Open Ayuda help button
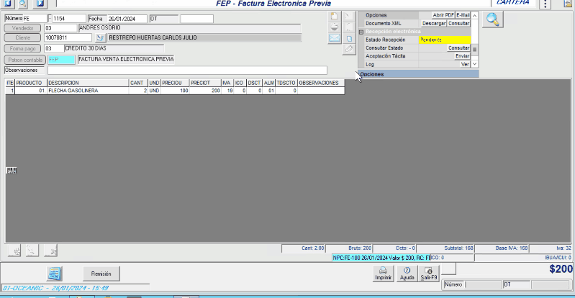 pyautogui.click(x=407, y=273)
